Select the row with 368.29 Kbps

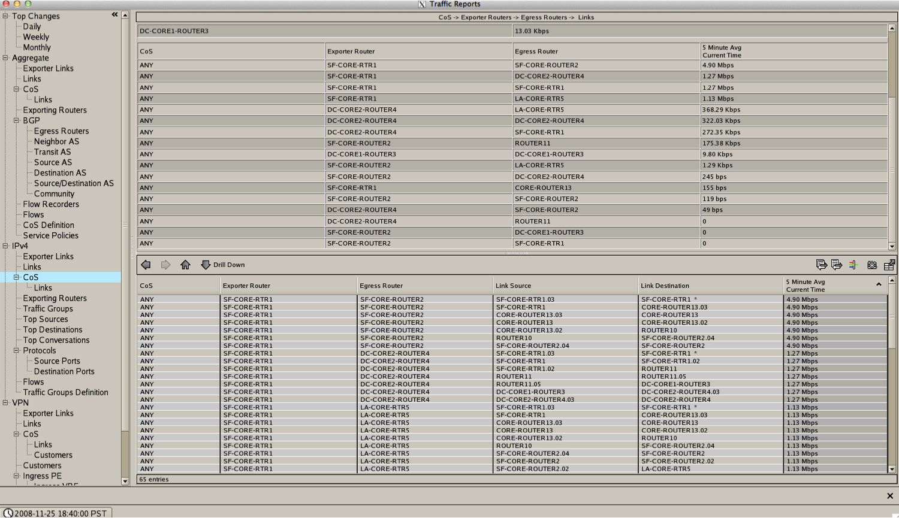click(x=512, y=110)
